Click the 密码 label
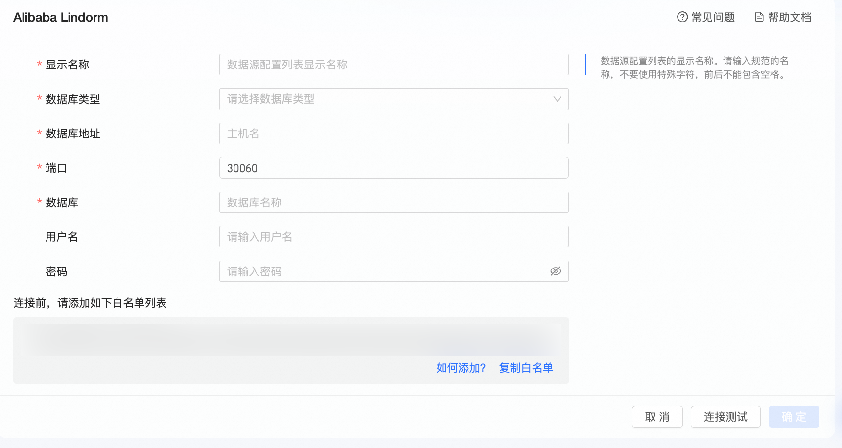 (56, 271)
